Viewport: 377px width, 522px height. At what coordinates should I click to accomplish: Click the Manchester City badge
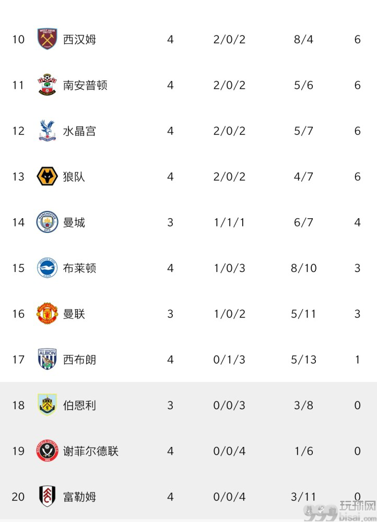47,222
